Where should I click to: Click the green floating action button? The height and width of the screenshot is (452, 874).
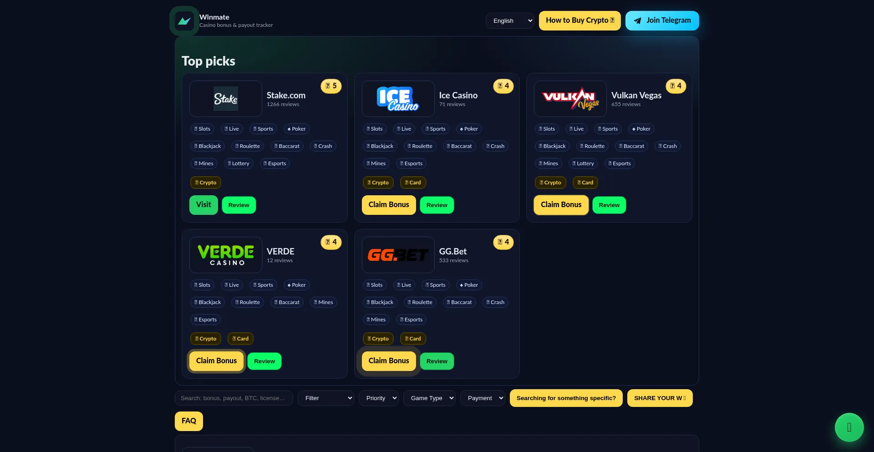click(849, 427)
